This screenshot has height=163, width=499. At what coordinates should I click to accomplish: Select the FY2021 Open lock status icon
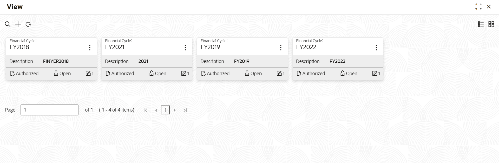tap(152, 73)
